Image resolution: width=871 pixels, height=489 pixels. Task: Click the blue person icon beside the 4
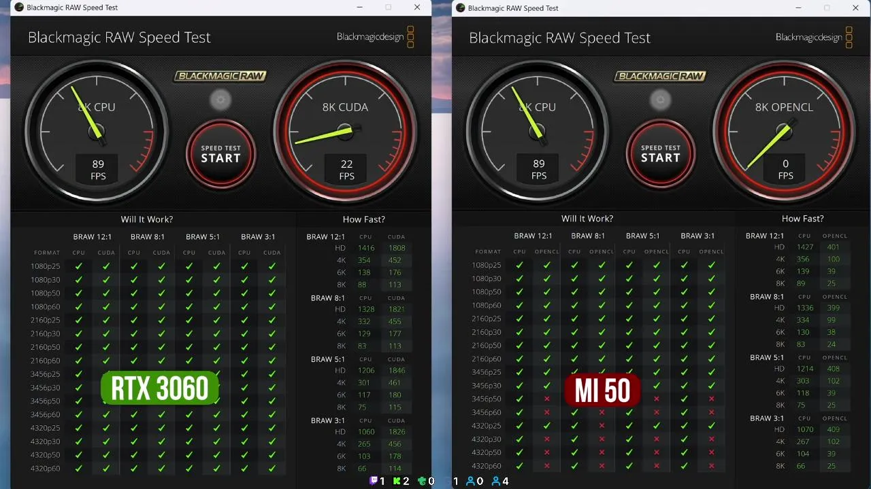[495, 481]
